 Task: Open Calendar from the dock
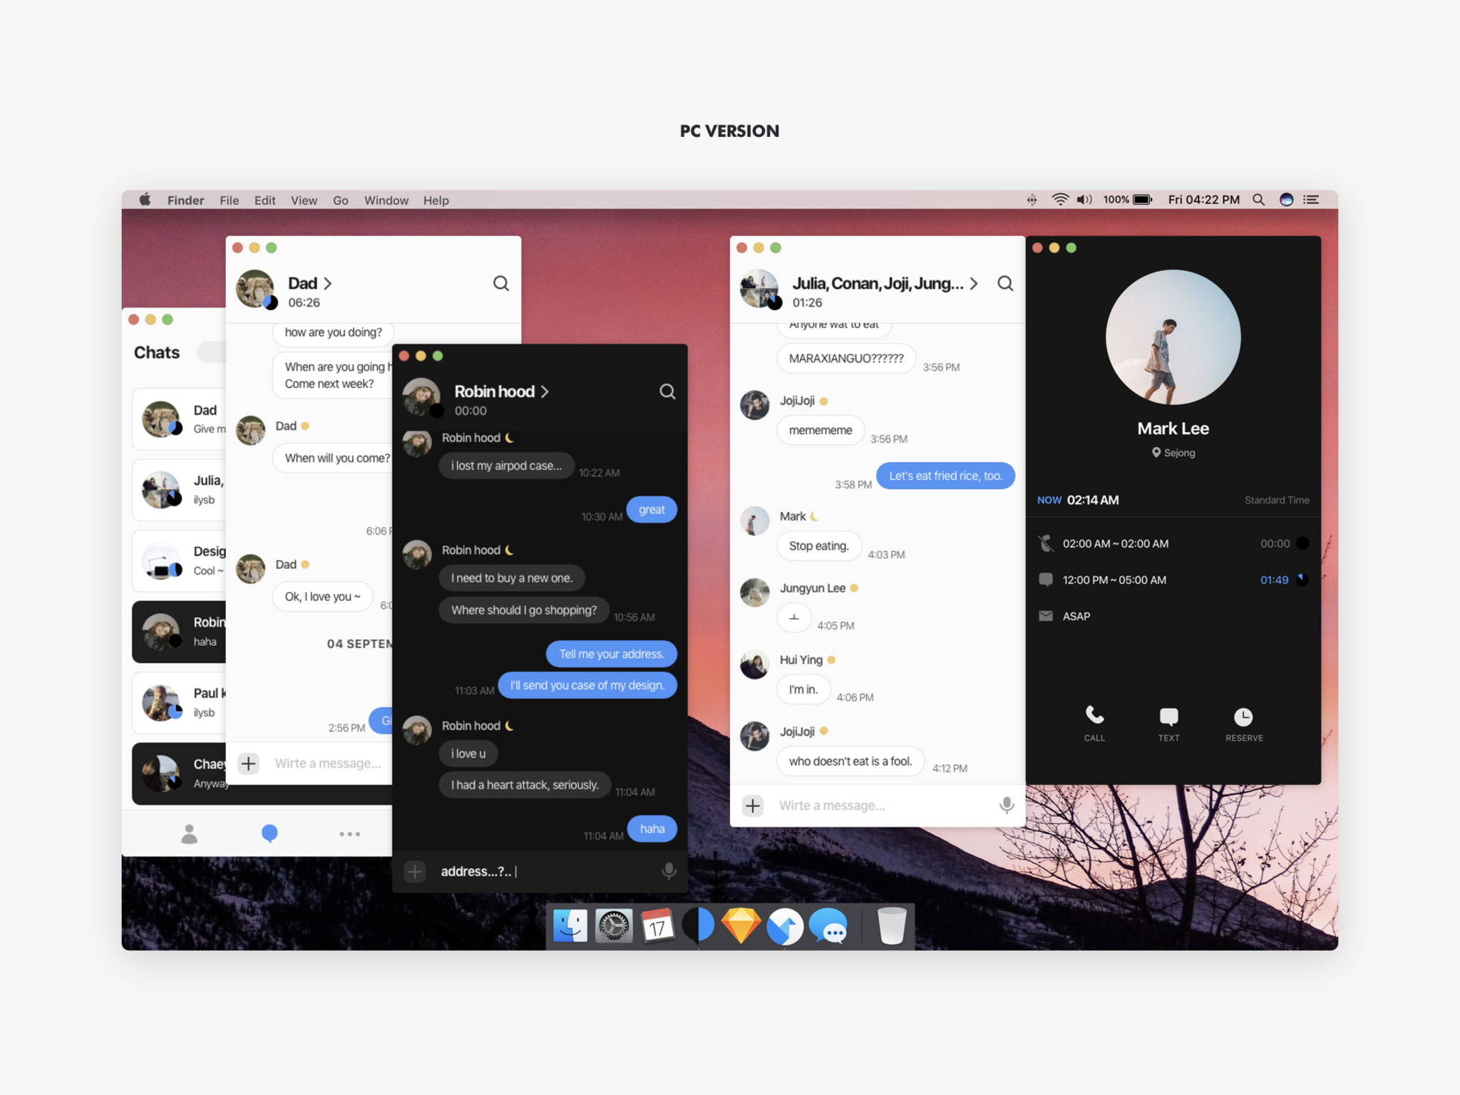[657, 926]
